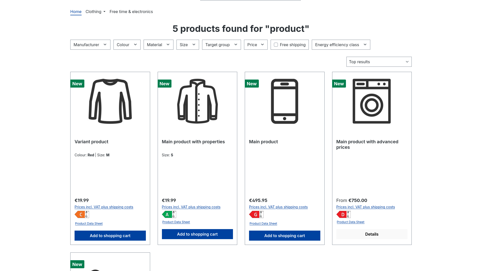Click the washing machine icon on advanced prices product

(372, 101)
